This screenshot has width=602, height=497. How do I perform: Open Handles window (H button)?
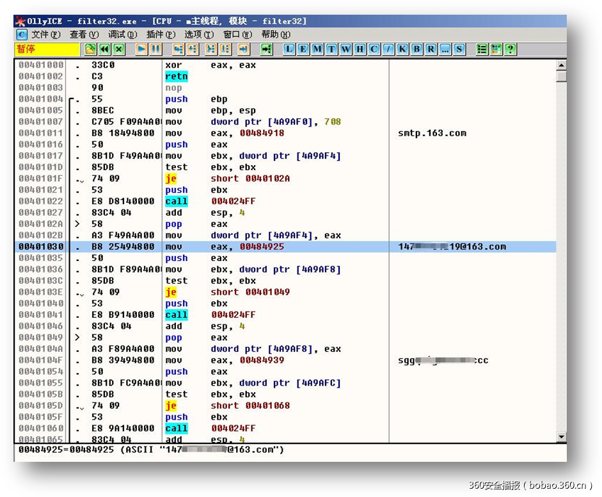(360, 49)
